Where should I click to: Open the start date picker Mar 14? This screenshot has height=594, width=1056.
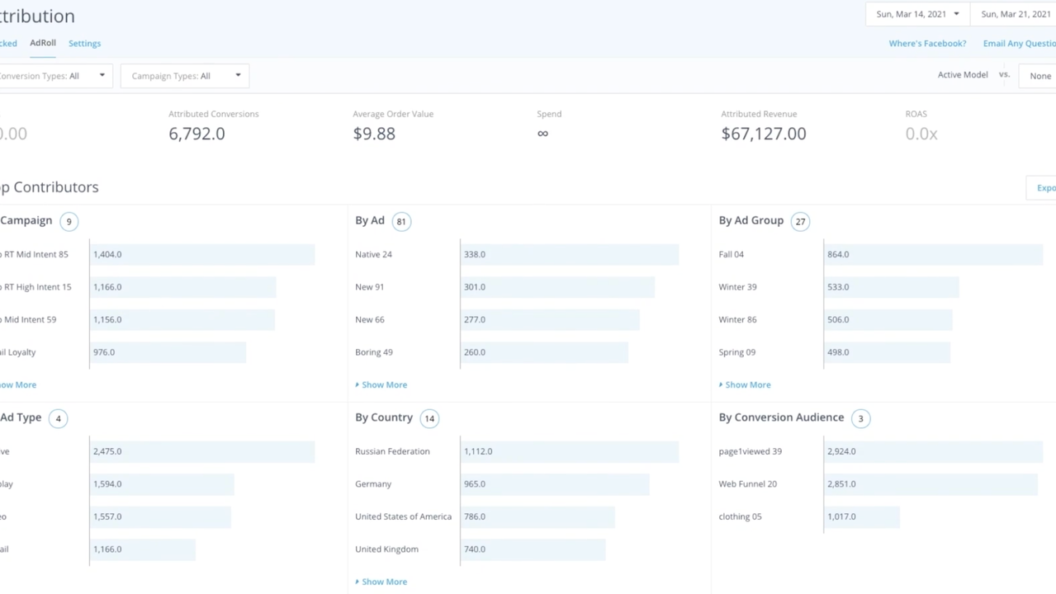(x=917, y=14)
